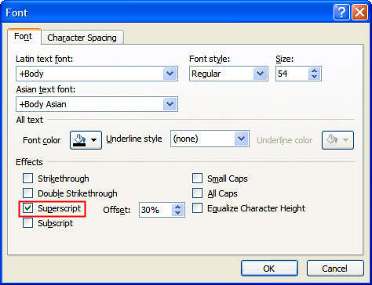Lower the Offset percentage with the down arrow
The width and height of the screenshot is (372, 285).
[x=178, y=213]
